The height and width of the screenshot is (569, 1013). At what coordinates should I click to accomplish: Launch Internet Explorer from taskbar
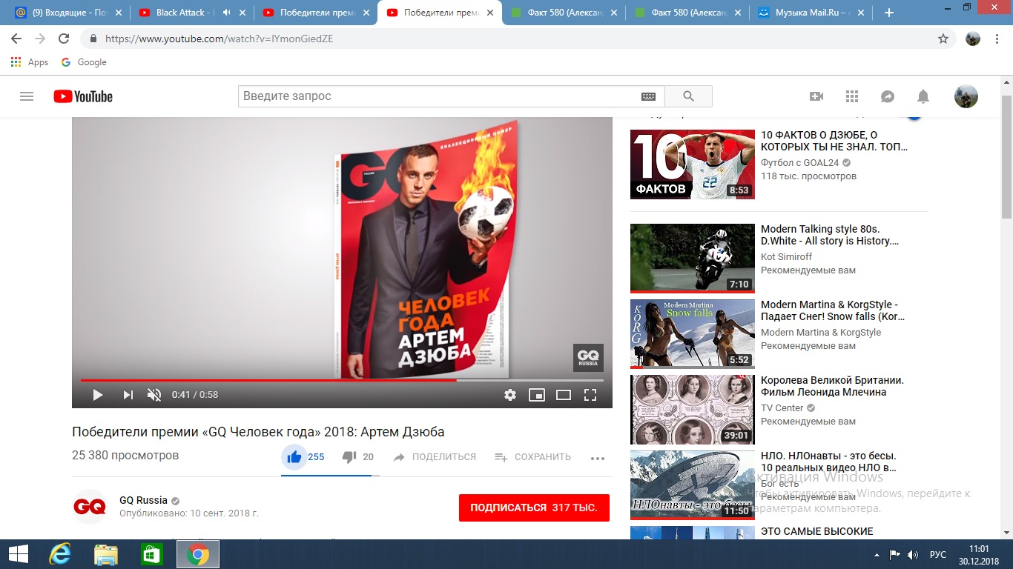pos(59,554)
